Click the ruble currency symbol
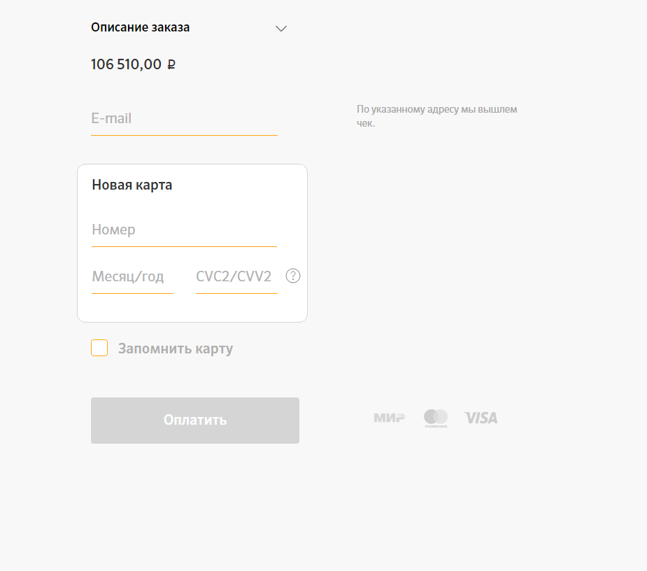Screen dimensions: 647x571 (x=171, y=65)
